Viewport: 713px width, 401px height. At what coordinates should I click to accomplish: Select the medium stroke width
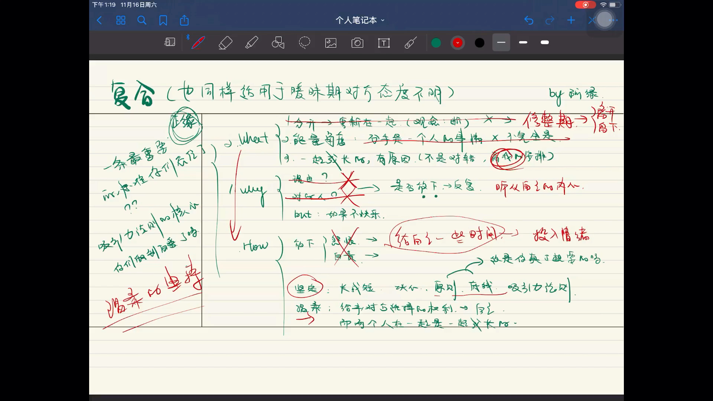(x=523, y=42)
